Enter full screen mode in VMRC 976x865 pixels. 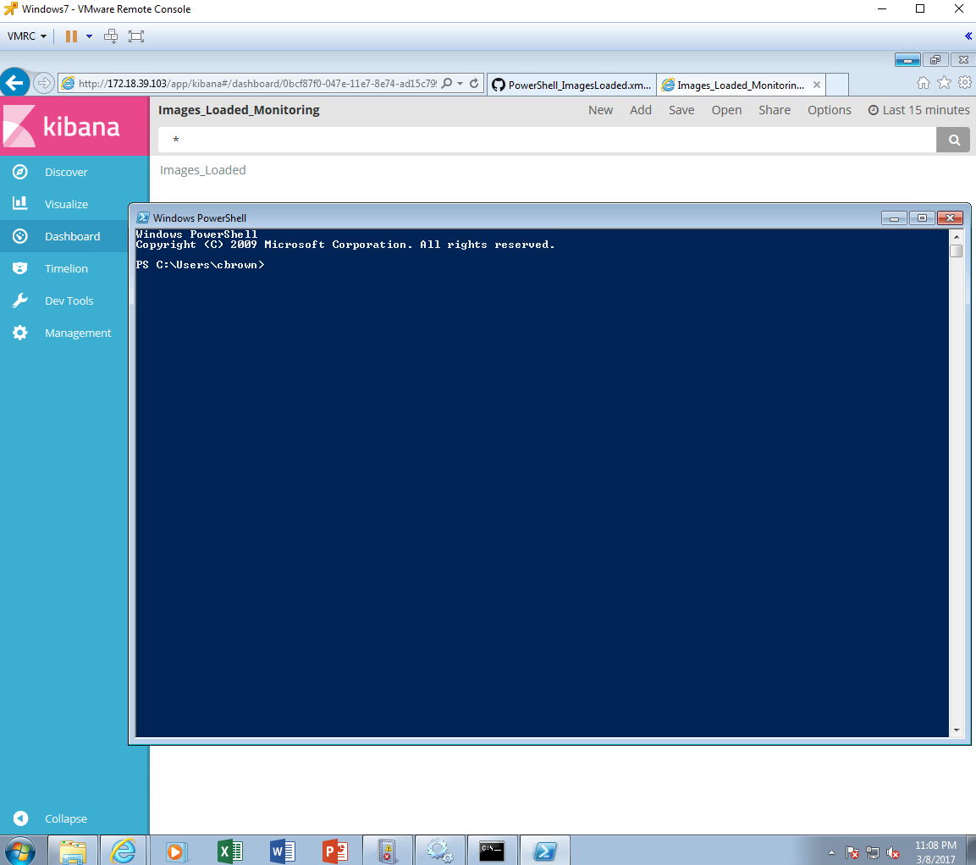pos(136,36)
